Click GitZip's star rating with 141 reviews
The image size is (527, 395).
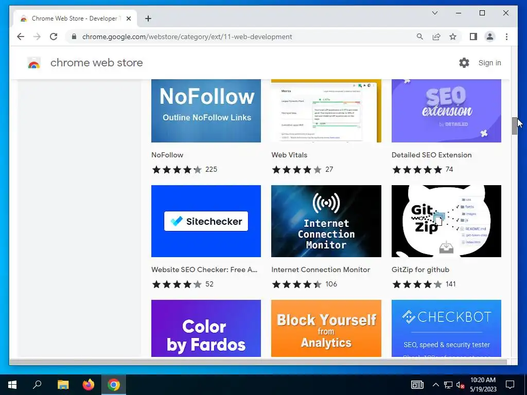point(424,284)
